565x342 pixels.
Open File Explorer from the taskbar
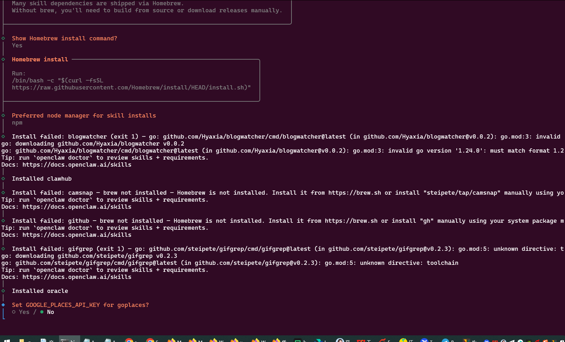(x=22, y=340)
